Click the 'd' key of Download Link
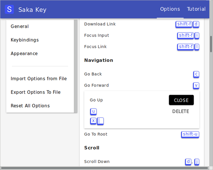The image size is (213, 170). tap(196, 24)
